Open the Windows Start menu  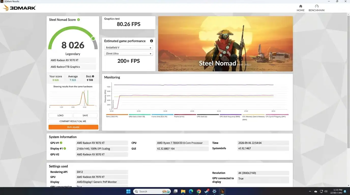[128, 191]
